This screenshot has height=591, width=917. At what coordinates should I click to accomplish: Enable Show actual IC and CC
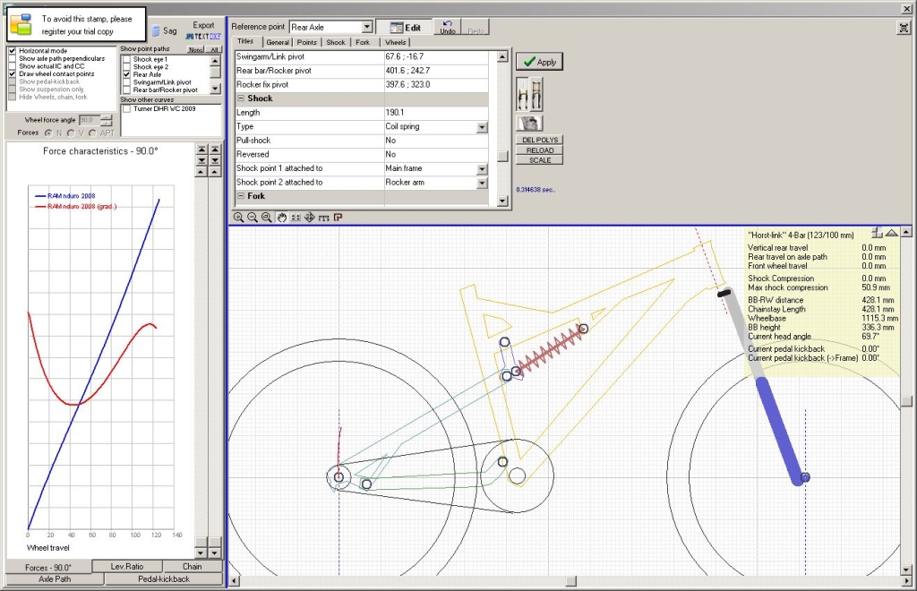(13, 66)
